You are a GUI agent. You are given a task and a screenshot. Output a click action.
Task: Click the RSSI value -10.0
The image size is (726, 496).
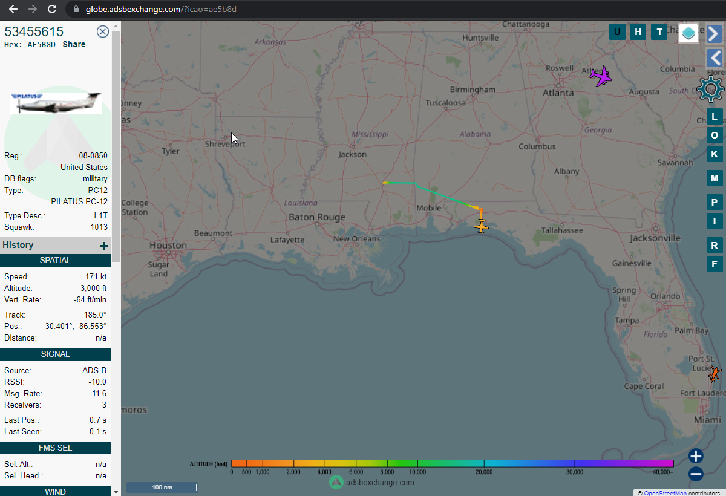click(x=97, y=382)
